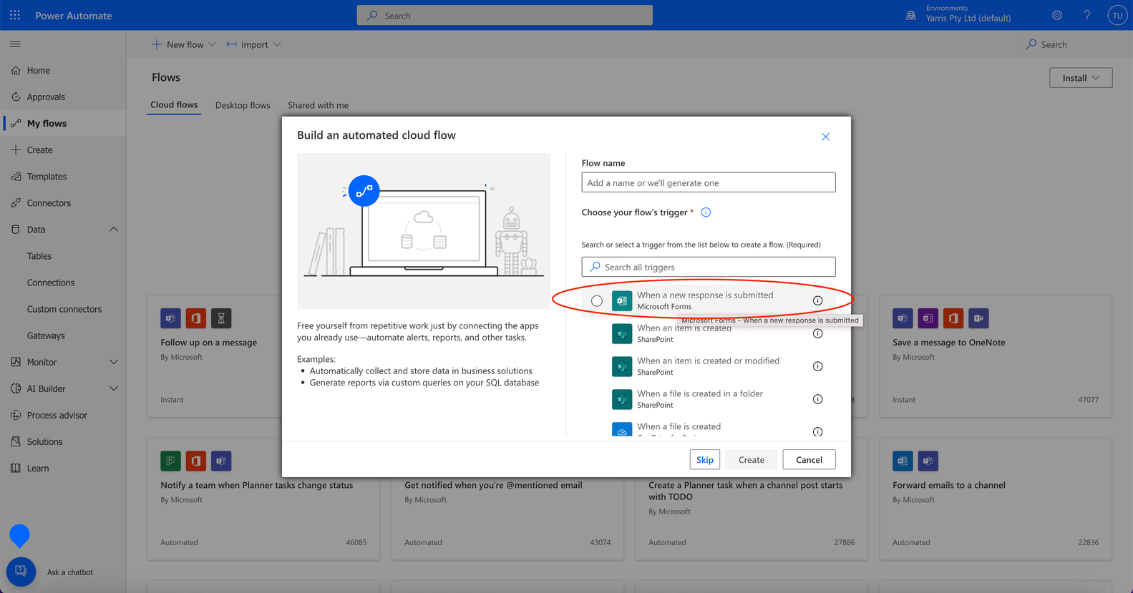Click the Skip button
This screenshot has height=593, width=1133.
point(704,459)
